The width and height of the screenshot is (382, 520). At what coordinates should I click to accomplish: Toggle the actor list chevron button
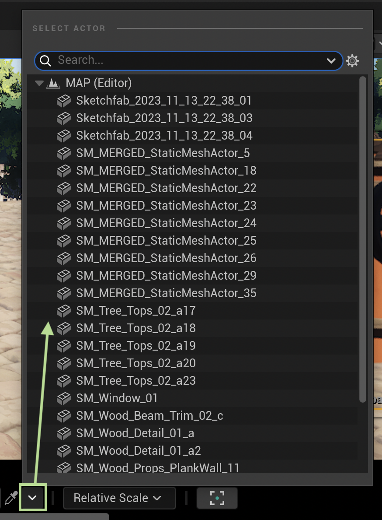33,498
